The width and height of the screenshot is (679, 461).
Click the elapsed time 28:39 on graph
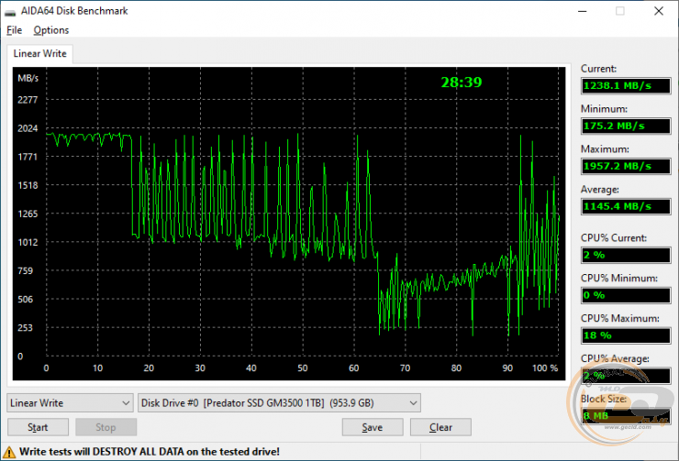462,82
